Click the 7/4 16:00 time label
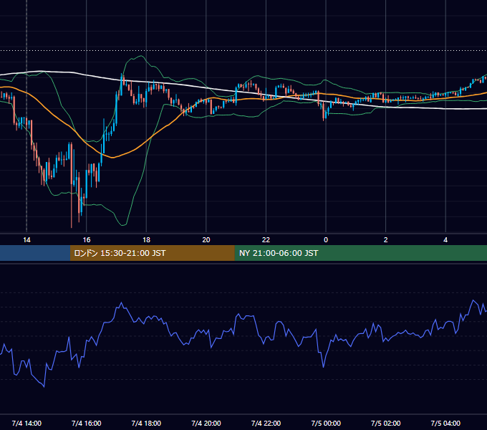 [87, 423]
